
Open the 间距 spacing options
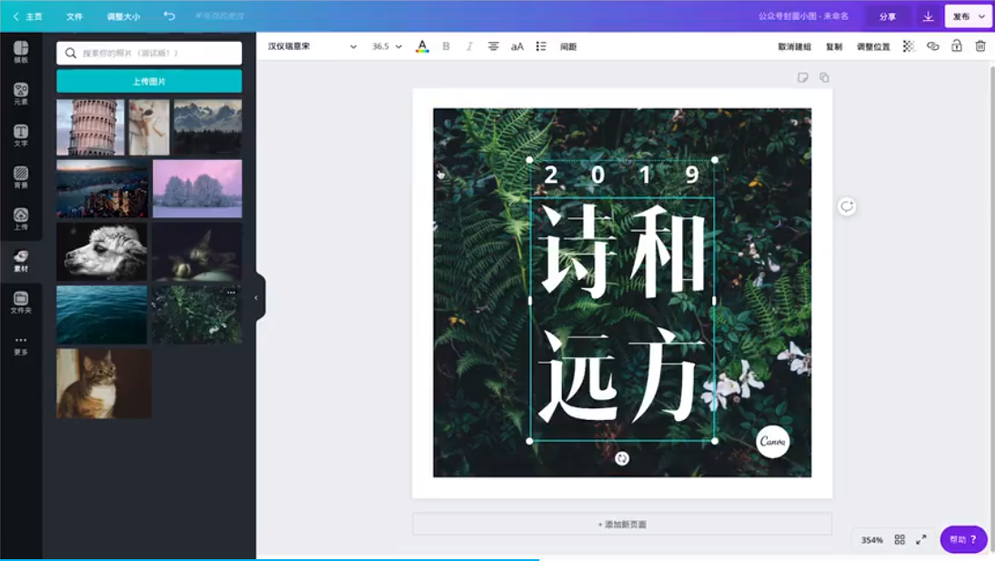point(568,46)
